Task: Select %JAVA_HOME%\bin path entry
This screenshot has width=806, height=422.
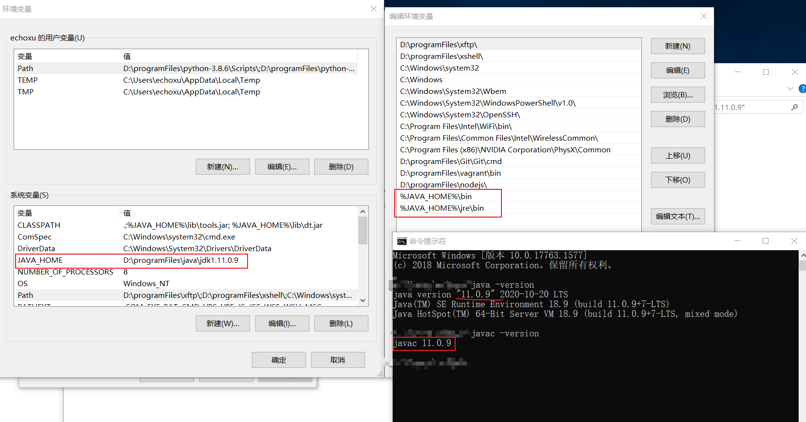Action: pos(519,197)
